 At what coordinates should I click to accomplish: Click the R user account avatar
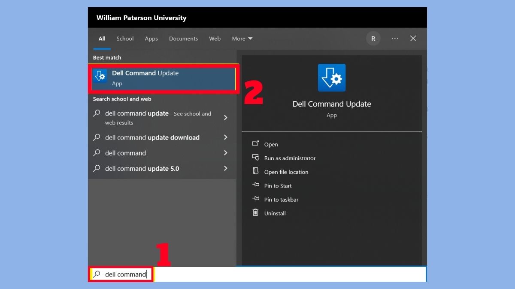[x=373, y=39]
